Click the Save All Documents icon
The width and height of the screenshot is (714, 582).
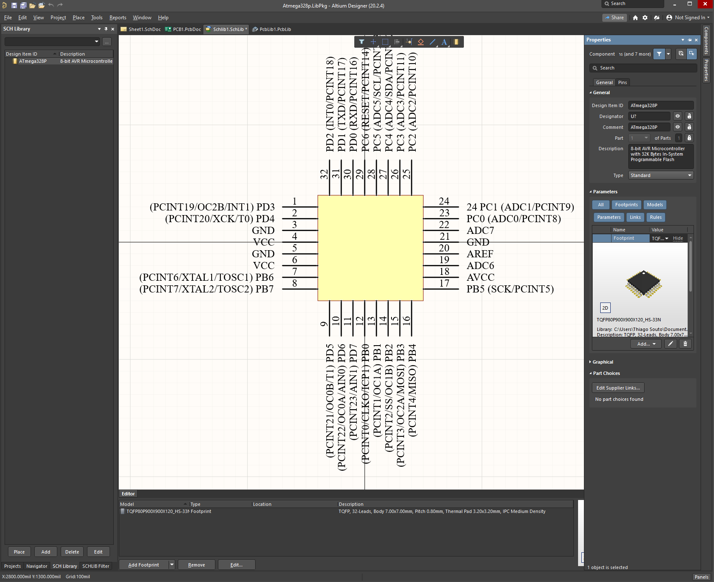tap(23, 5)
